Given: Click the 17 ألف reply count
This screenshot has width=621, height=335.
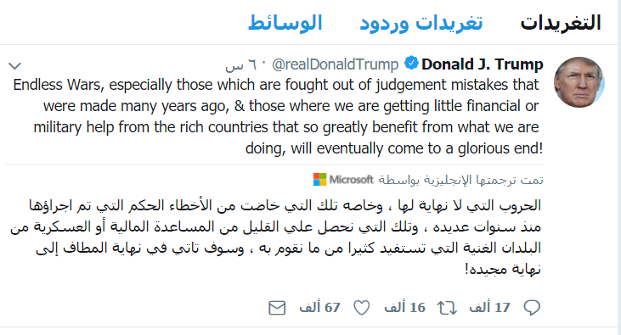Looking at the screenshot, I should 489,307.
